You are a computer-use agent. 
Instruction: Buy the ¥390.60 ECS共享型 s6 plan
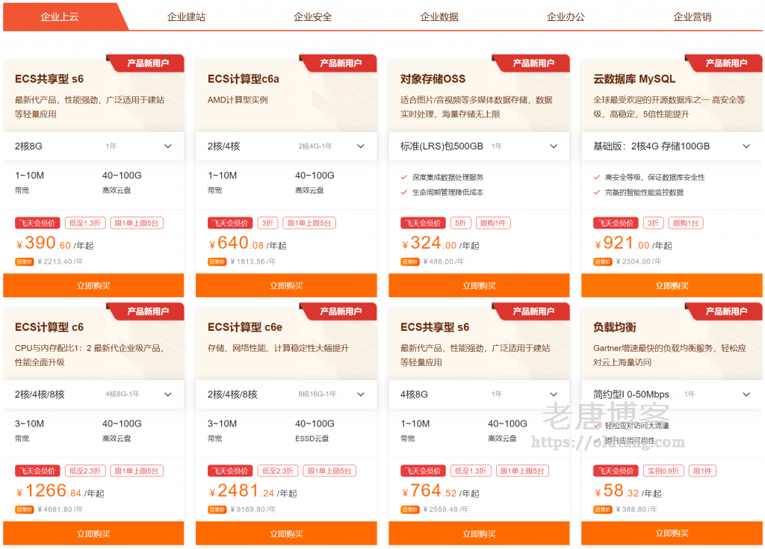point(93,285)
